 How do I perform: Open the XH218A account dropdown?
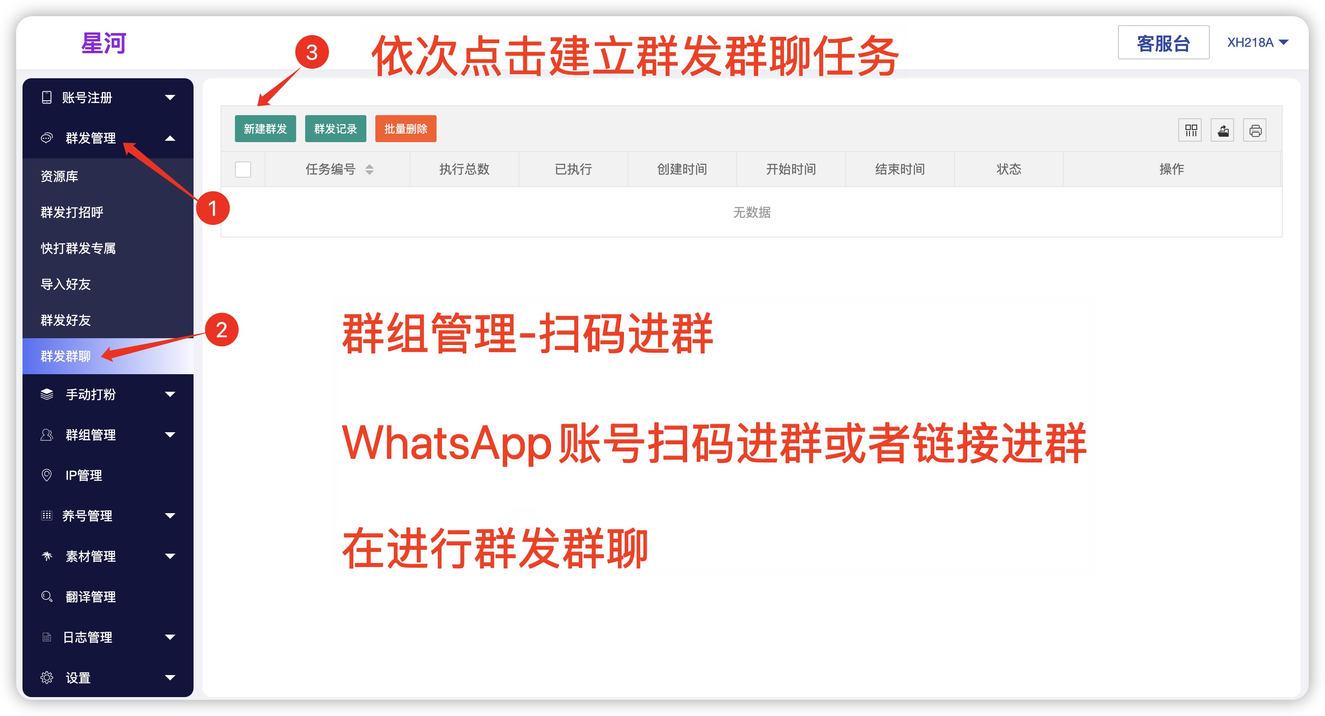coord(1257,43)
